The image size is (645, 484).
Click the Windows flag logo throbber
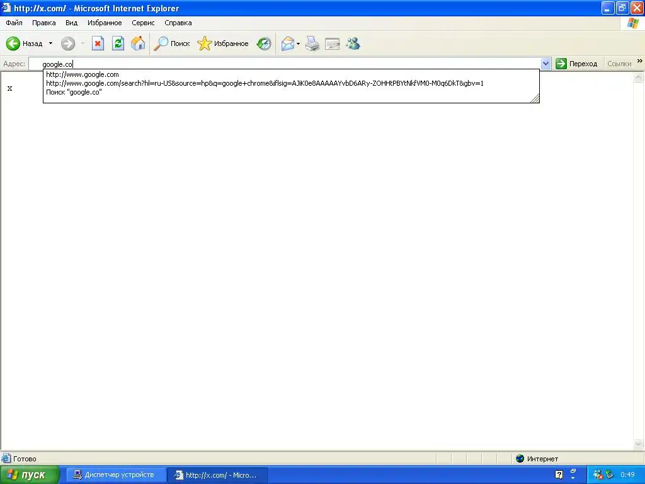633,23
